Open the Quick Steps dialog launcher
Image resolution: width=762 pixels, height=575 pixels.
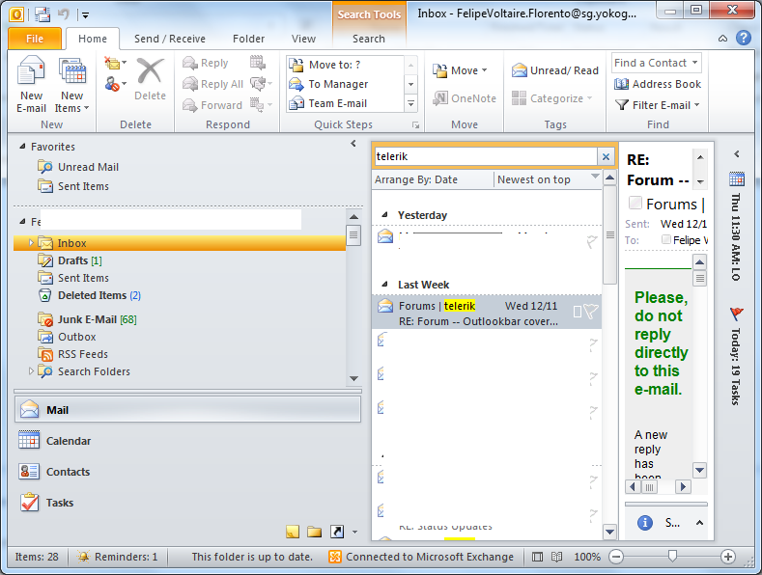[x=416, y=125]
